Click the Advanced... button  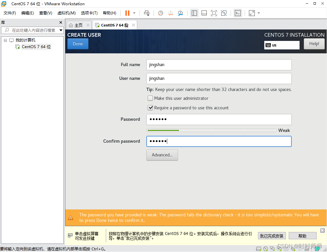[162, 155]
